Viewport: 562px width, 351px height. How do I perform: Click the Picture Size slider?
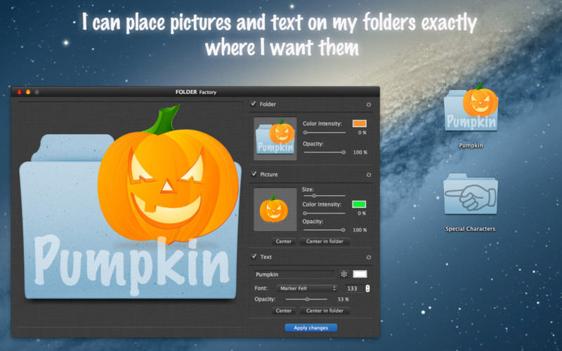(325, 196)
